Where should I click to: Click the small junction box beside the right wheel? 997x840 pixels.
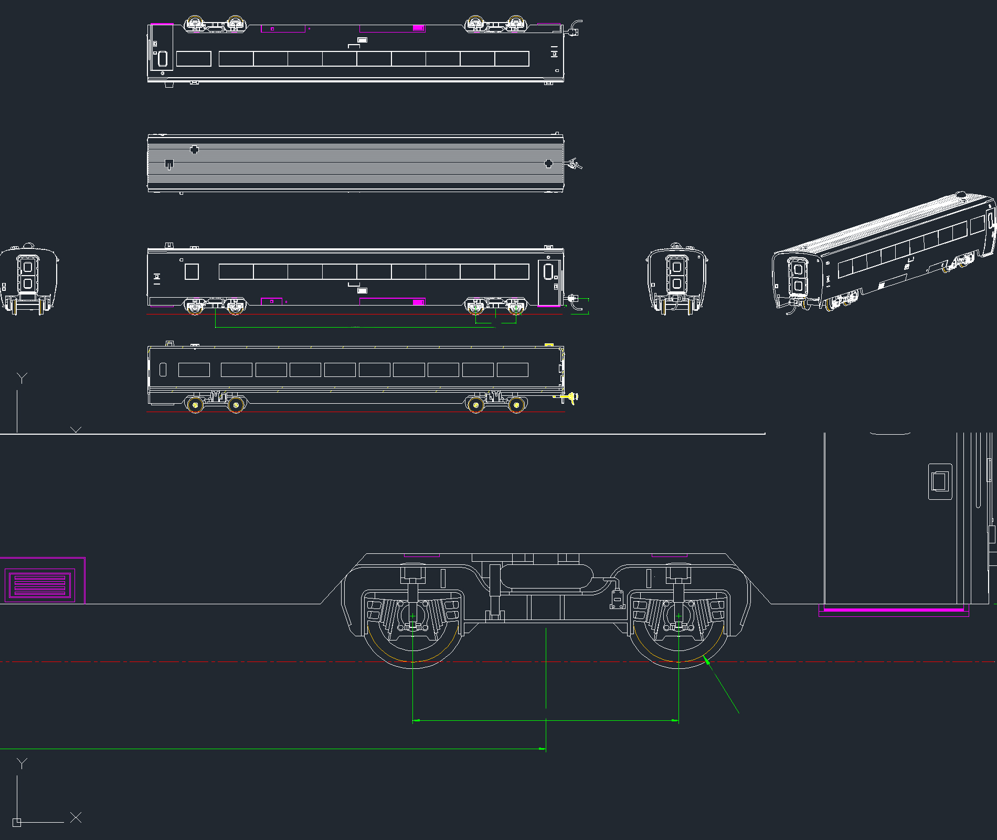pyautogui.click(x=618, y=600)
